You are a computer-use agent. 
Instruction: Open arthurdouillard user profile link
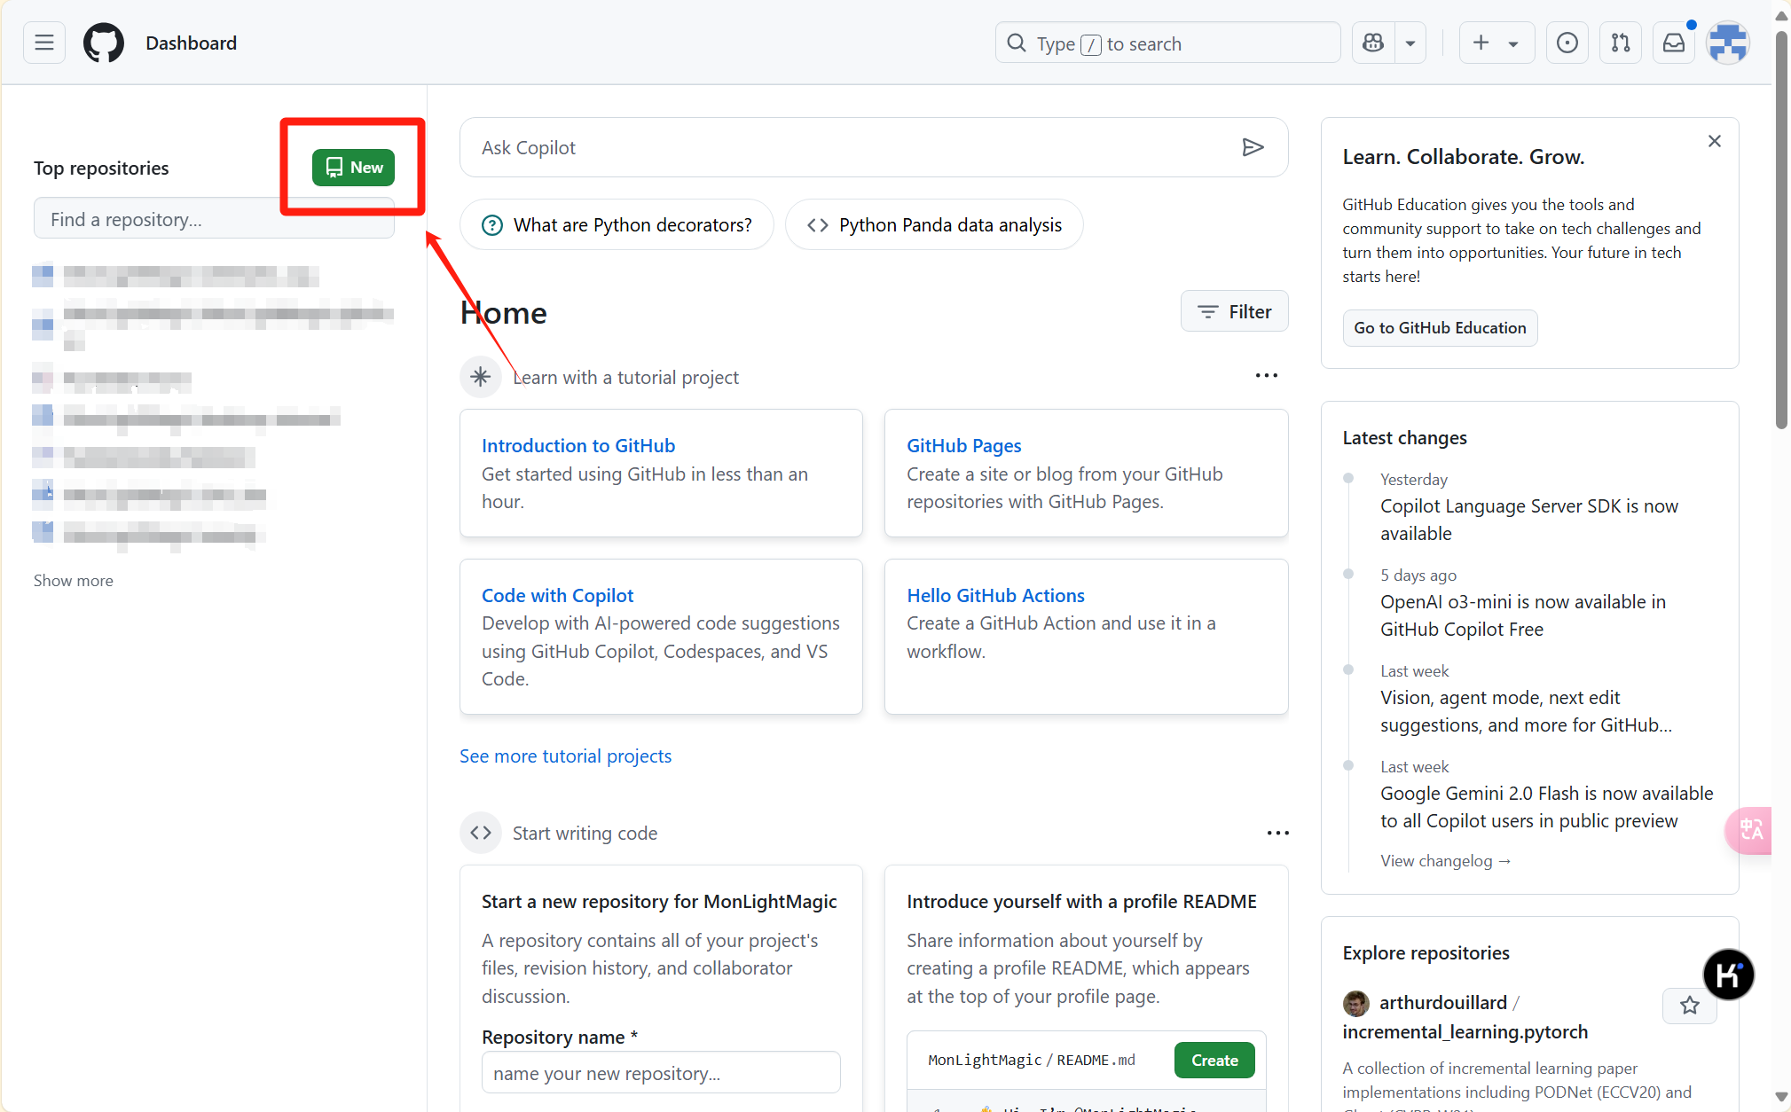point(1443,1002)
